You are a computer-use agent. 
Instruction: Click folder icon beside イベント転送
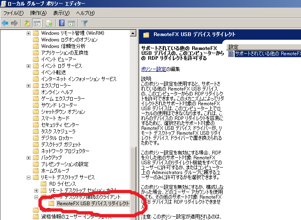(36, 73)
